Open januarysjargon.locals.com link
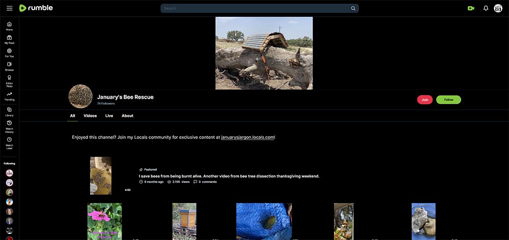The image size is (509, 240). click(x=248, y=137)
